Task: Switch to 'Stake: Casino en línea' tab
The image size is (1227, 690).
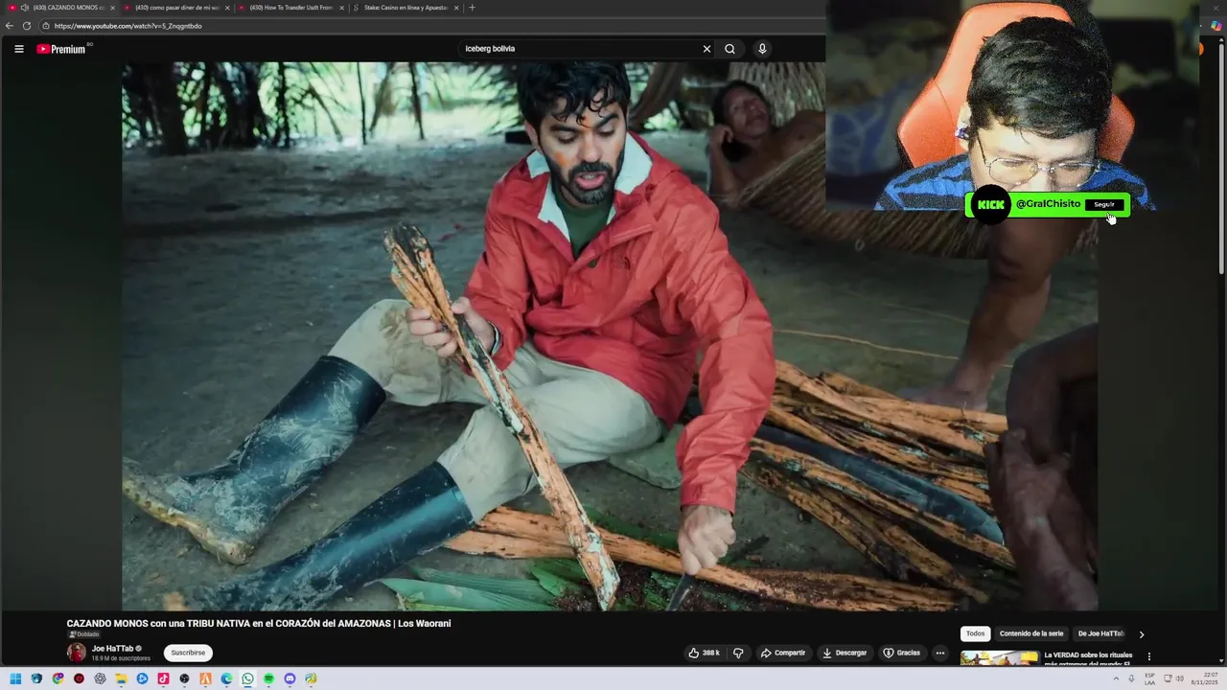Action: (x=405, y=8)
